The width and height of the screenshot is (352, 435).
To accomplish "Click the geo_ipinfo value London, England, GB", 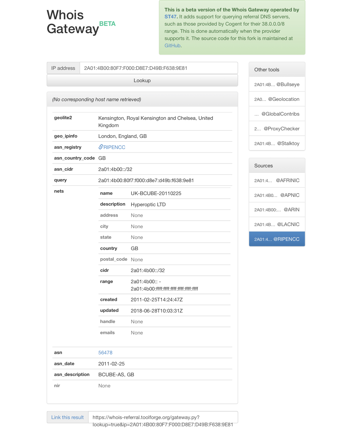I will [122, 136].
